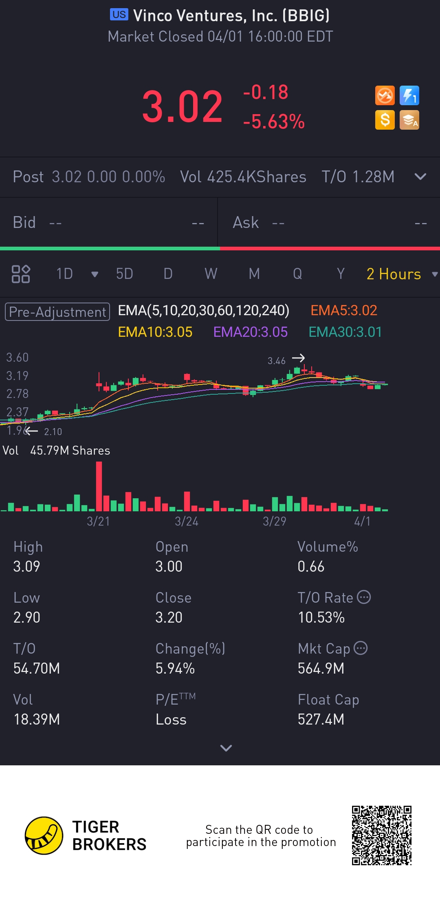The height and width of the screenshot is (906, 440).
Task: Tap the Tiger Brokers logo
Action: (x=86, y=835)
